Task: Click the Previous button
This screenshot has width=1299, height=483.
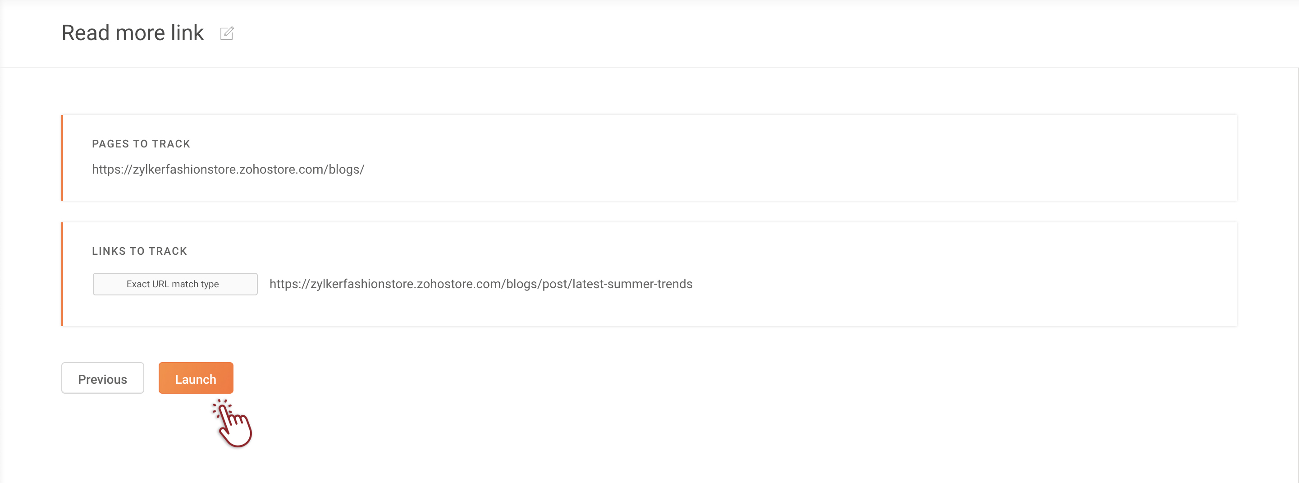Action: (x=102, y=378)
